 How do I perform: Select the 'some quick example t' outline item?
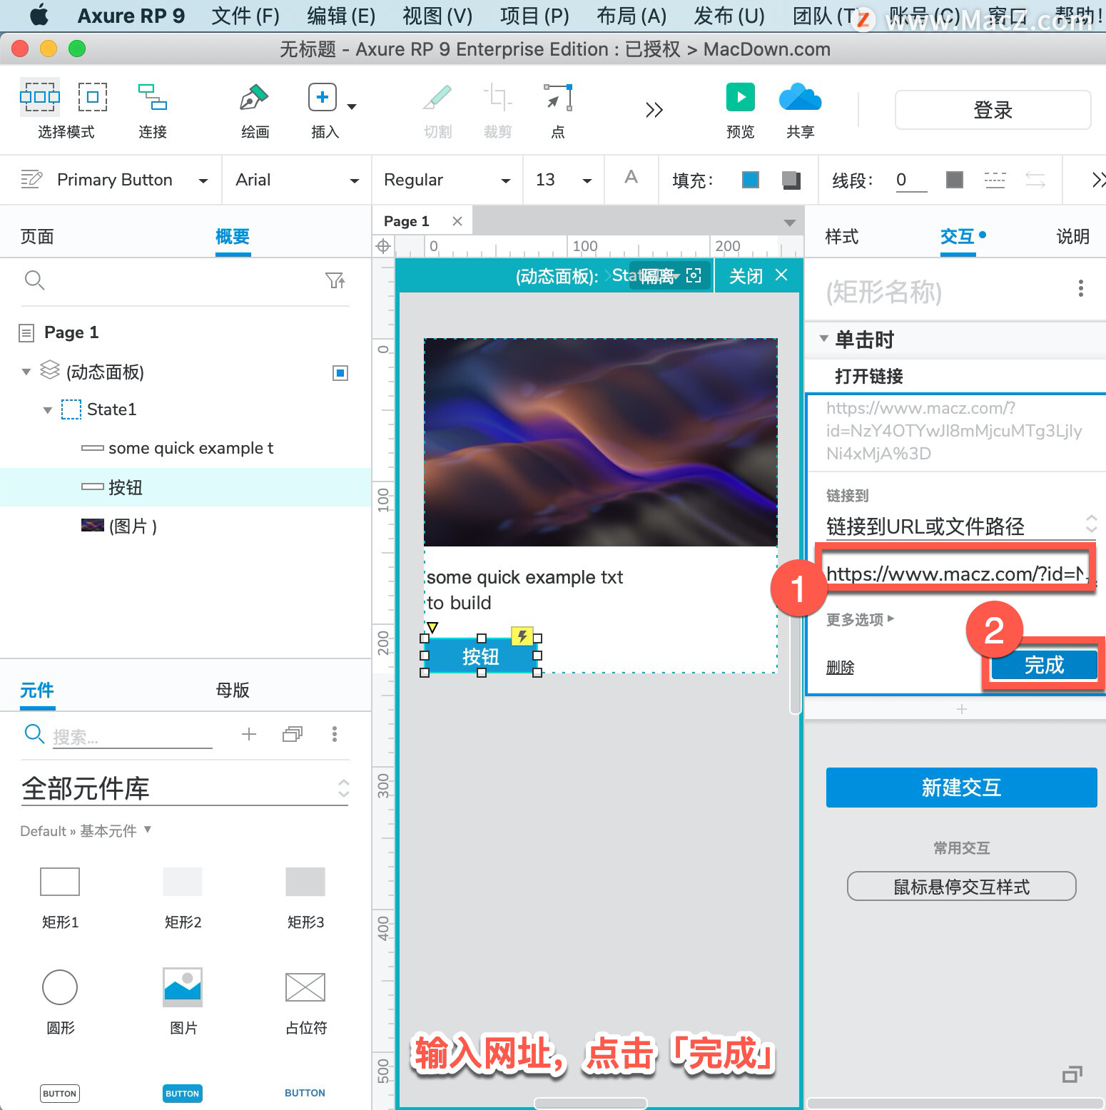(191, 448)
